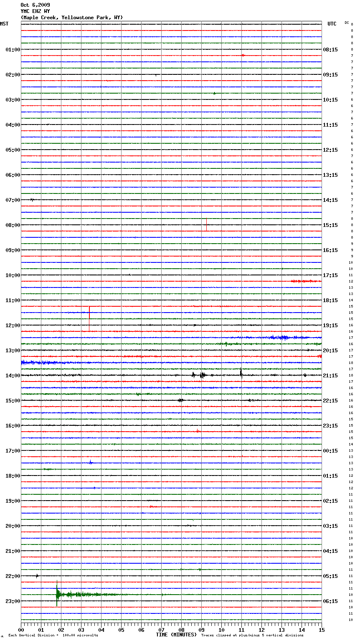Image resolution: width=355 pixels, height=641 pixels.
Task: Click the large green earthquake burst above 23:00
Action: [57, 594]
